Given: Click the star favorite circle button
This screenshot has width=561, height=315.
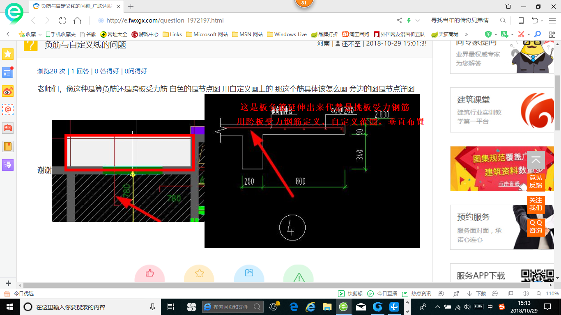Looking at the screenshot, I should coord(199,274).
